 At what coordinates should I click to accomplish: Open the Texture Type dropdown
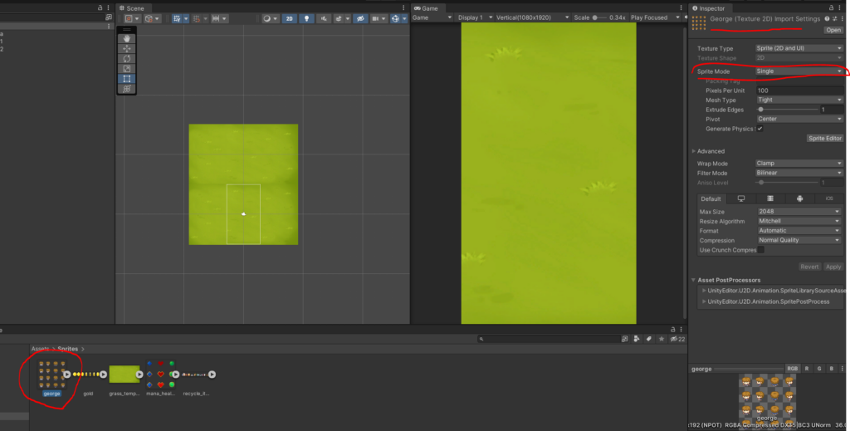point(799,48)
